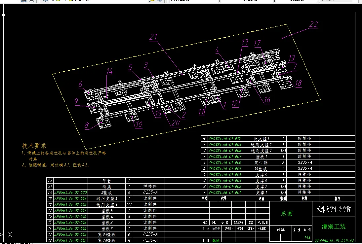
Task: Select the 天津大学仁爱学院 title block text
Action: pyautogui.click(x=334, y=209)
